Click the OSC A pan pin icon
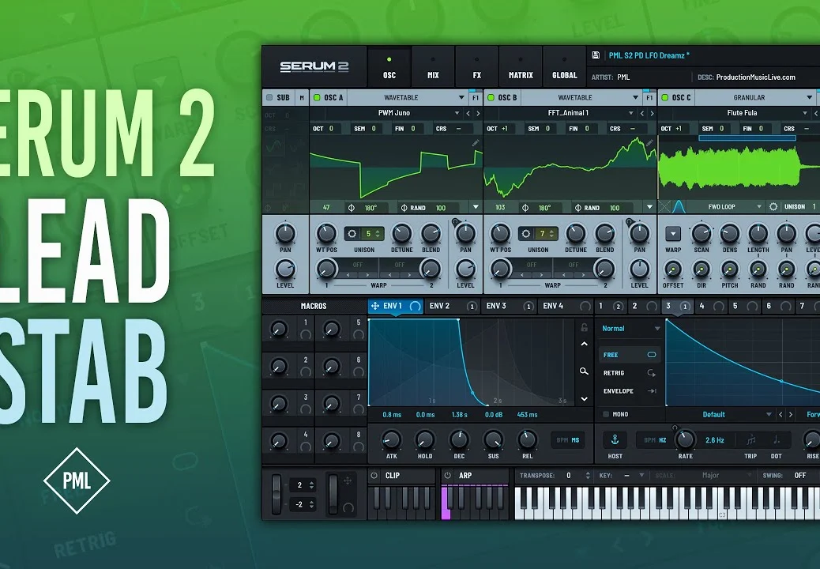The image size is (820, 569). (455, 222)
